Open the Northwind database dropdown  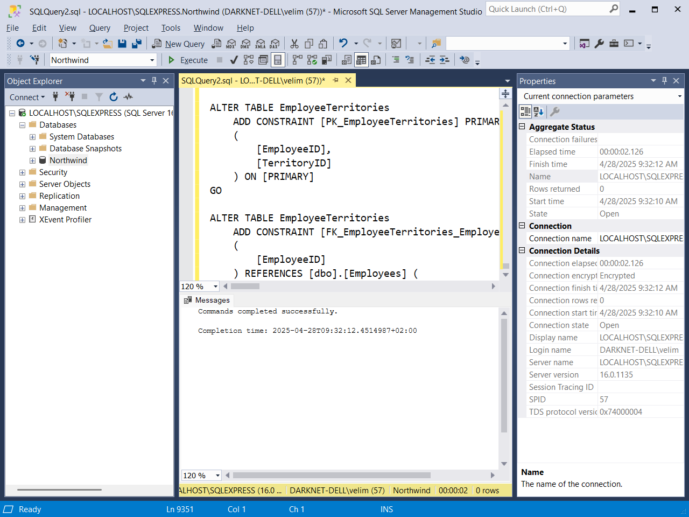coord(152,60)
